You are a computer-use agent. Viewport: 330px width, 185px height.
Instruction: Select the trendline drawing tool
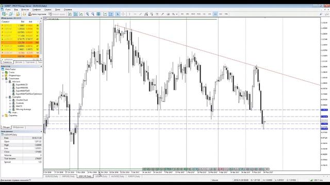pyautogui.click(x=141, y=14)
